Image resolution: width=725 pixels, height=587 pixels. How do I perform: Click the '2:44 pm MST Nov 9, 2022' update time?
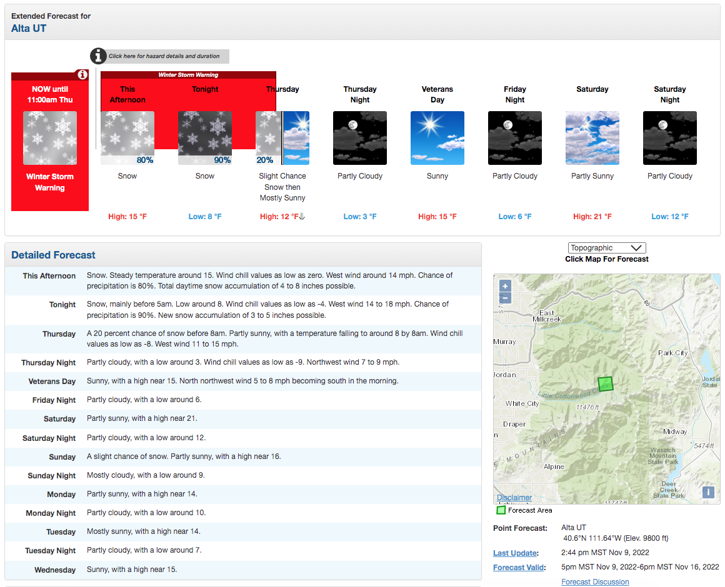(x=605, y=553)
